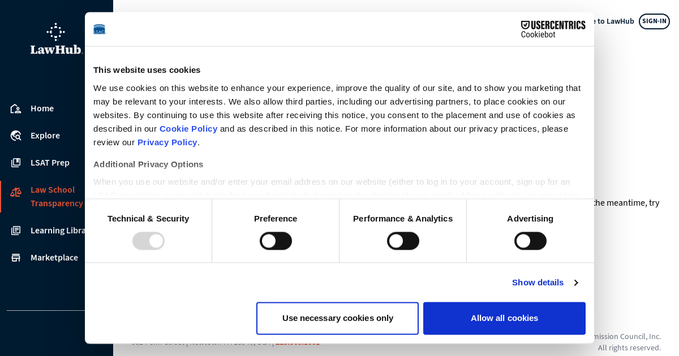The width and height of the screenshot is (679, 356).
Task: Open the Home sidebar icon
Action: [16, 108]
